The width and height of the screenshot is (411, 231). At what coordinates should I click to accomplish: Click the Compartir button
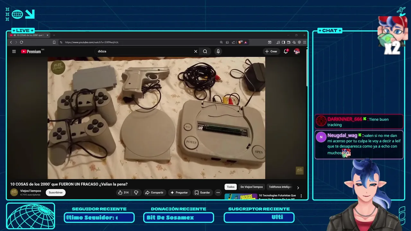point(154,193)
